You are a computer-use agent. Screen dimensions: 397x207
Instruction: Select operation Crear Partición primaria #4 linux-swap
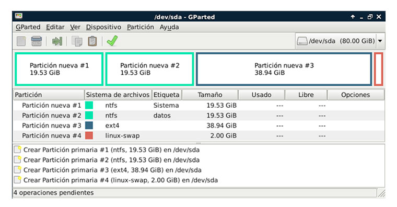[121, 180]
